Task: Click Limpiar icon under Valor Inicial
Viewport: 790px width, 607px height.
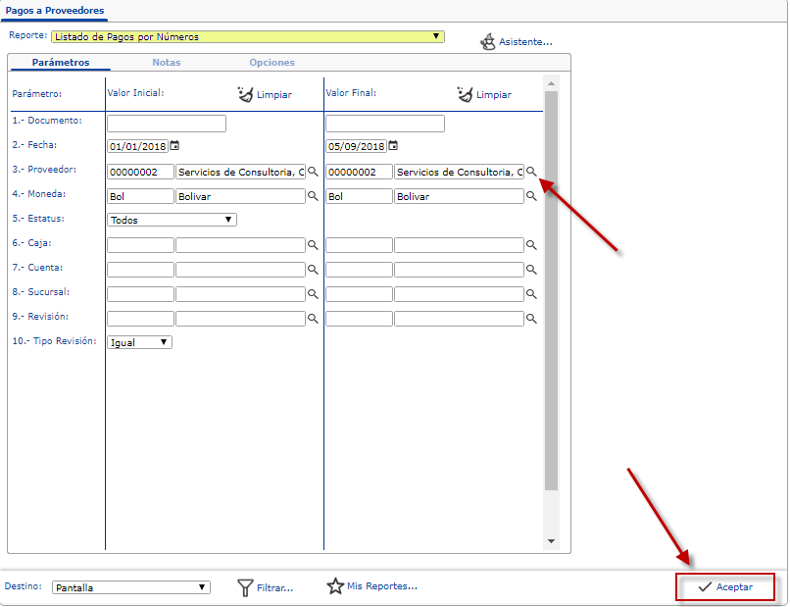Action: click(x=245, y=94)
